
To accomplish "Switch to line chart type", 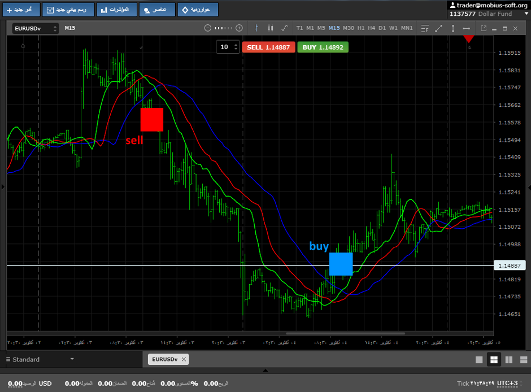I will 285,28.
